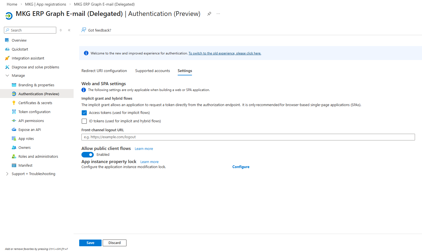Click the Manifest icon in sidebar
This screenshot has height=251, width=422.
(x=14, y=165)
